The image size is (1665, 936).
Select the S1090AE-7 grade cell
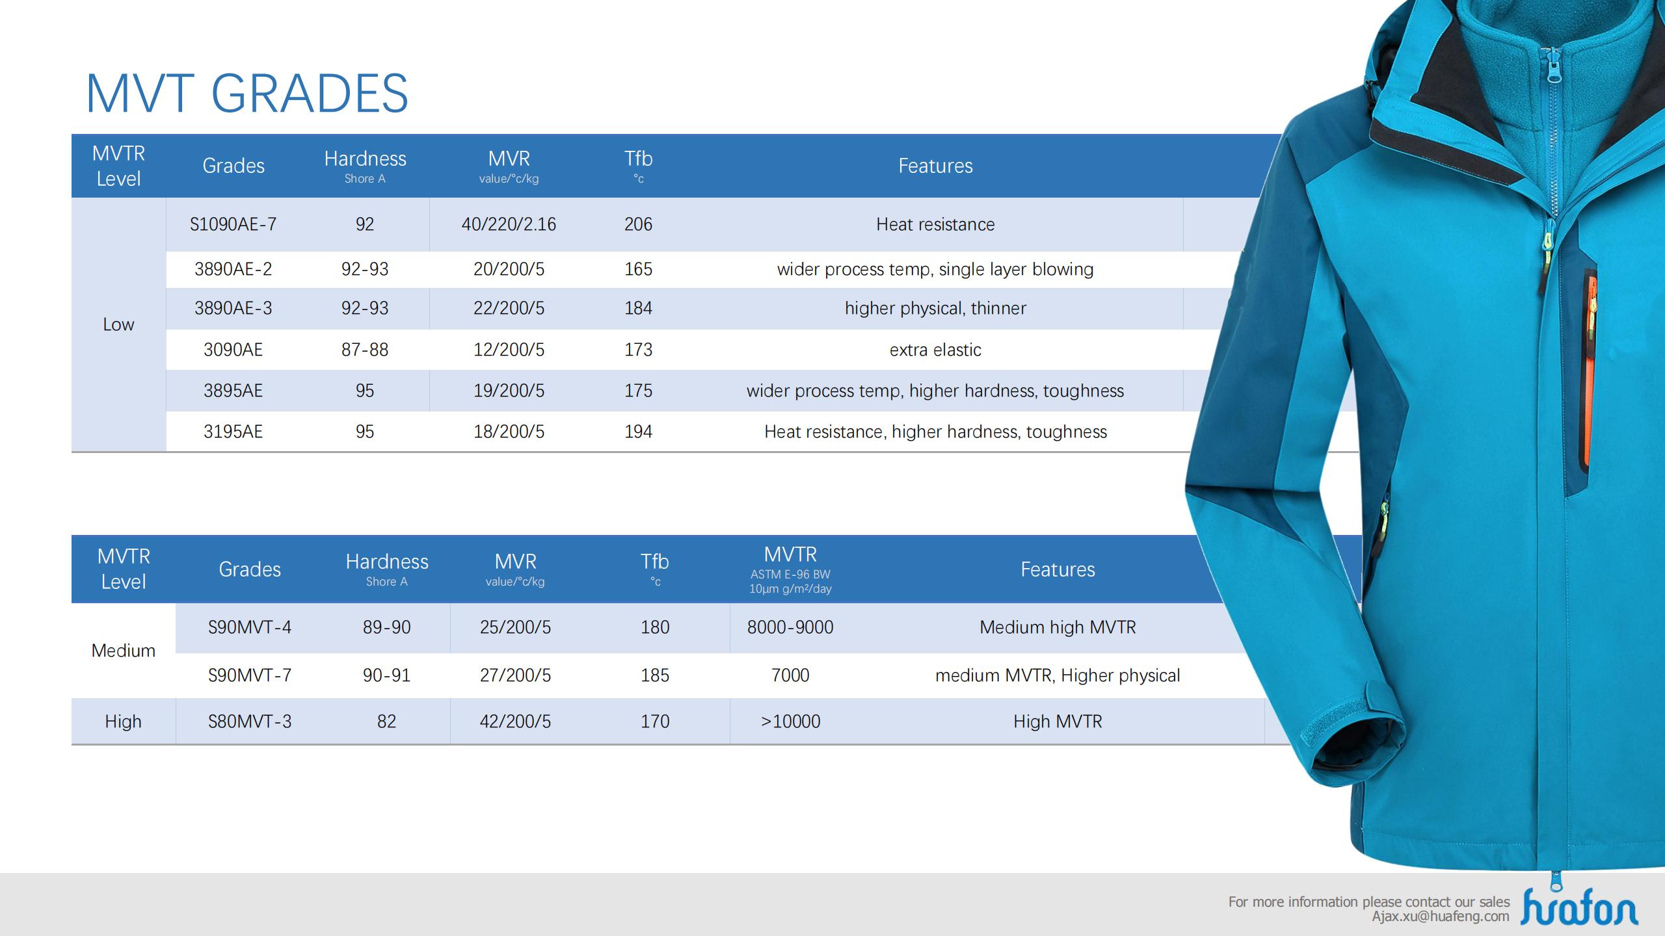pyautogui.click(x=233, y=224)
